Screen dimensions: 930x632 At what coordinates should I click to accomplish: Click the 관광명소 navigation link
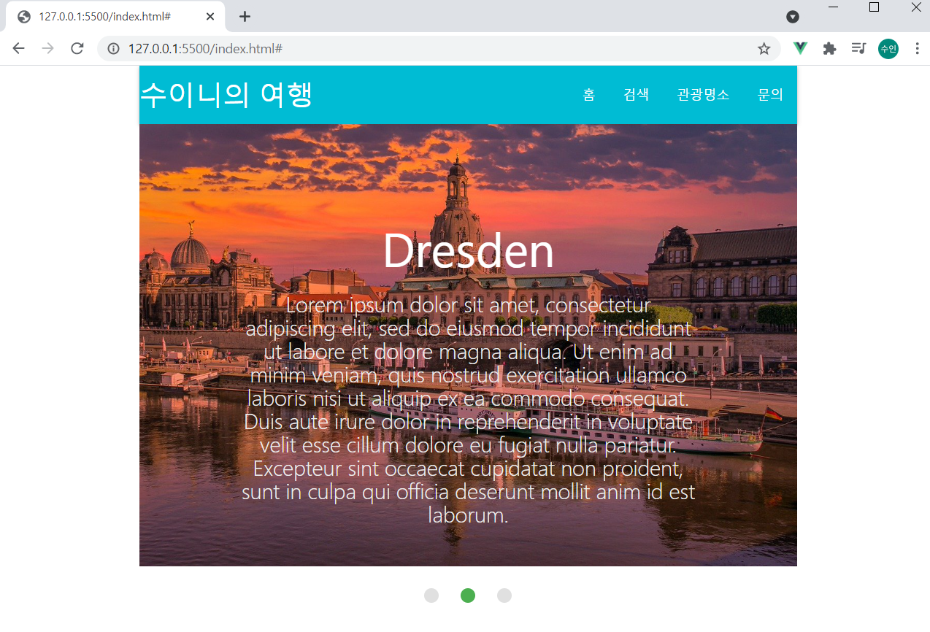[704, 94]
